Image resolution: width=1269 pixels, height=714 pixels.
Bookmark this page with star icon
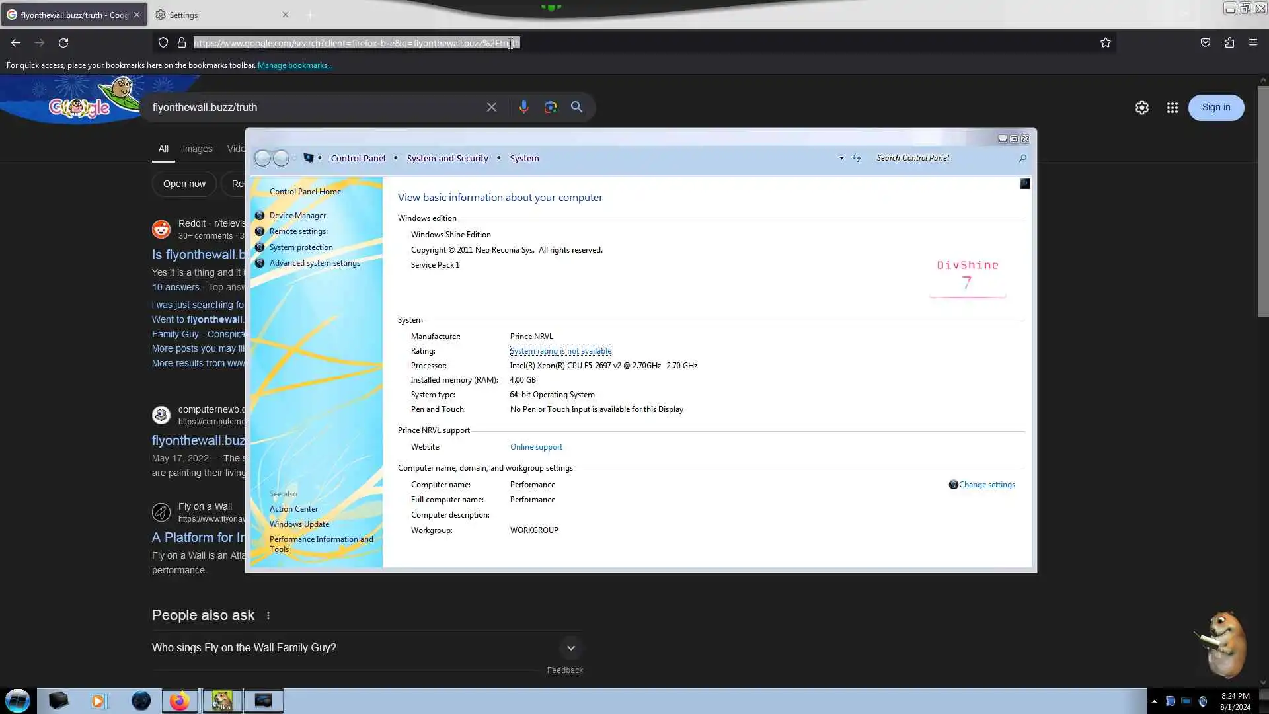[1105, 43]
